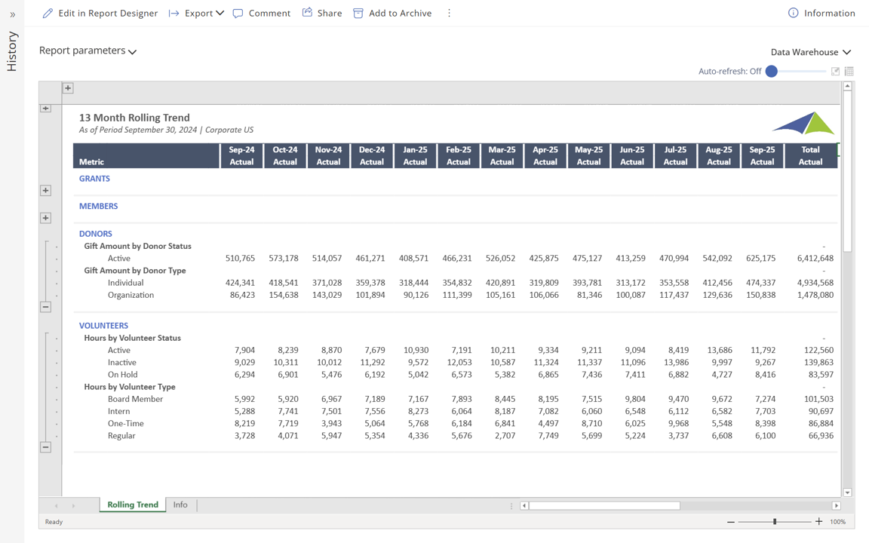Expand the Report parameters section
869x543 pixels.
(88, 51)
